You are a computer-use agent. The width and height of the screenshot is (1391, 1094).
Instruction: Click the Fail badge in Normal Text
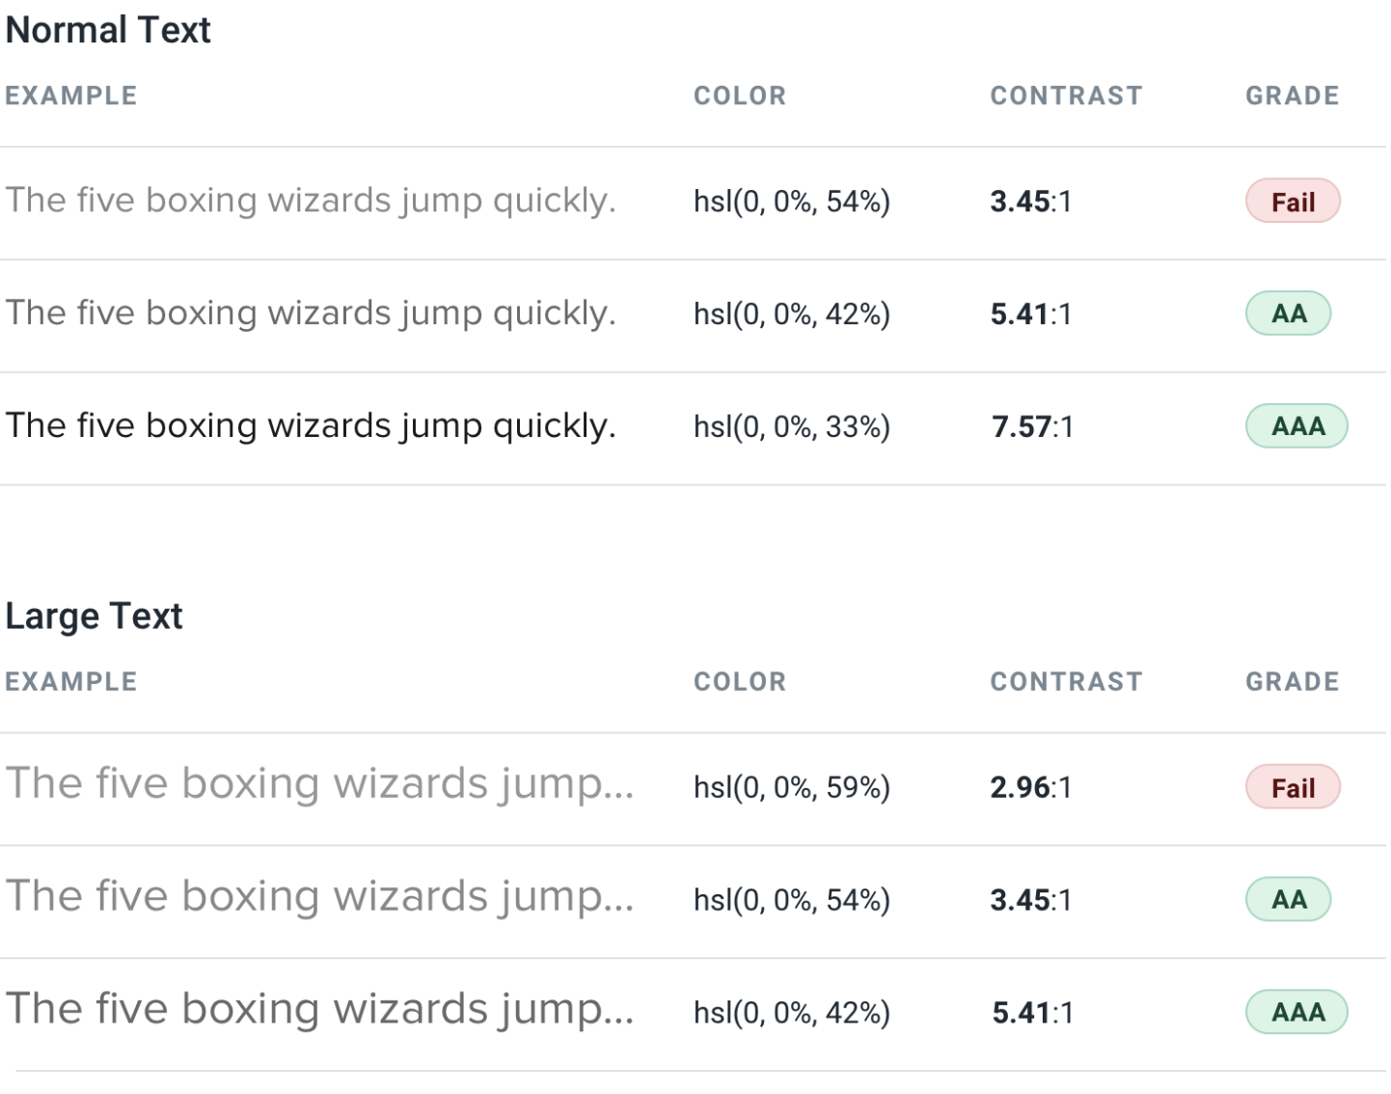[x=1292, y=202]
